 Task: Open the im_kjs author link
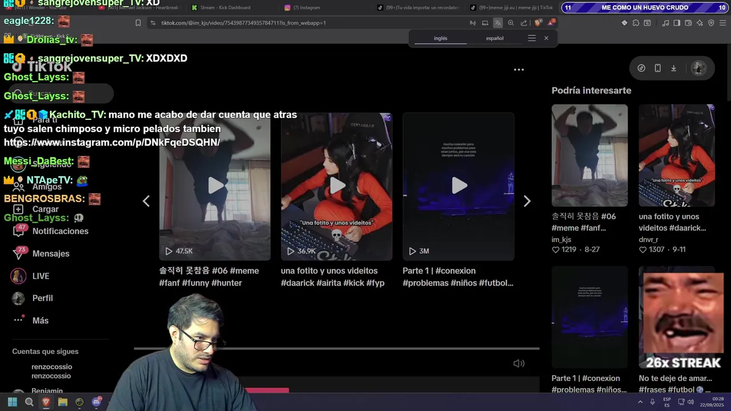click(x=561, y=240)
